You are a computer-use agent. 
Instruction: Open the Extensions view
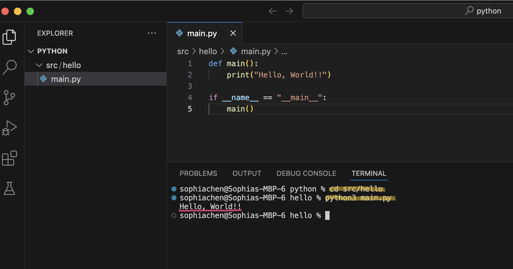pyautogui.click(x=9, y=158)
